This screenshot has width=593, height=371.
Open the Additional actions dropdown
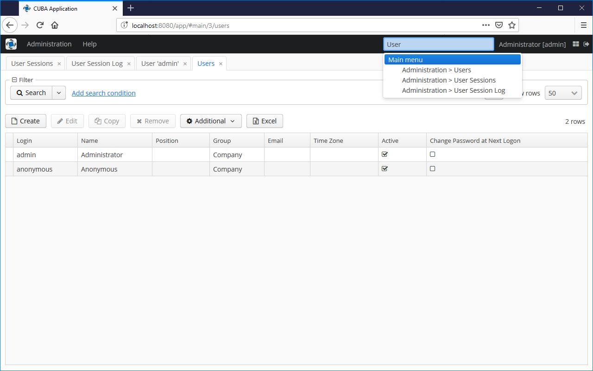(211, 121)
